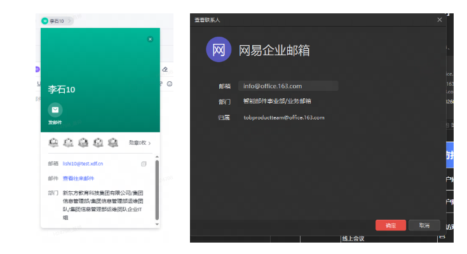Click the scrollbar down arrow in contact card
Screen dimensions: 467x254
157,224
